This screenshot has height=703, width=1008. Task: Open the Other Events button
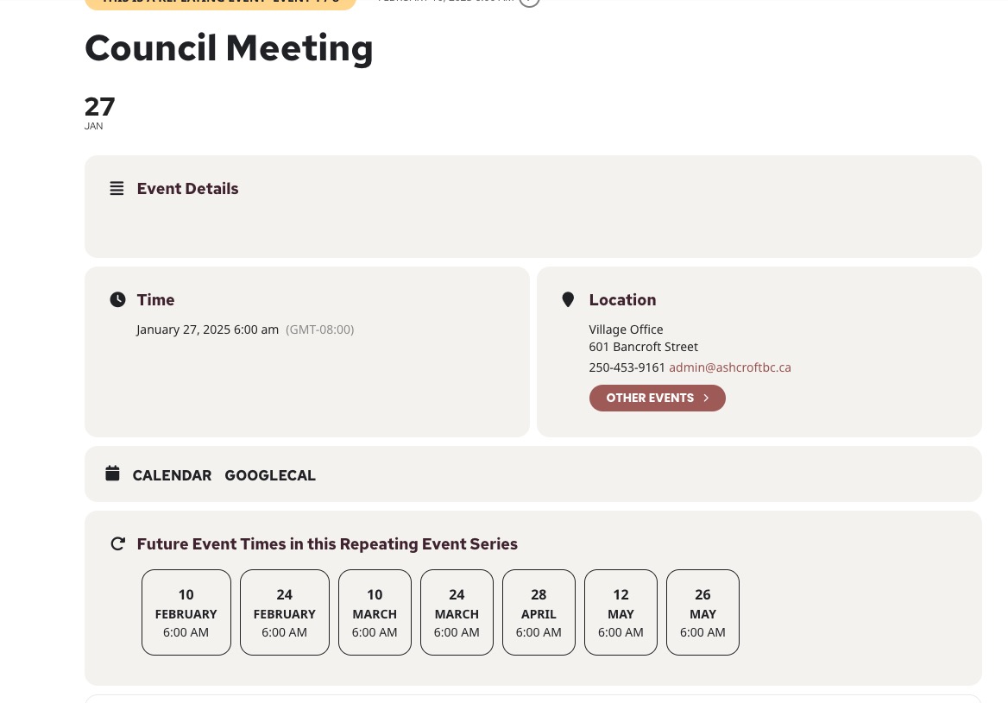(x=657, y=398)
